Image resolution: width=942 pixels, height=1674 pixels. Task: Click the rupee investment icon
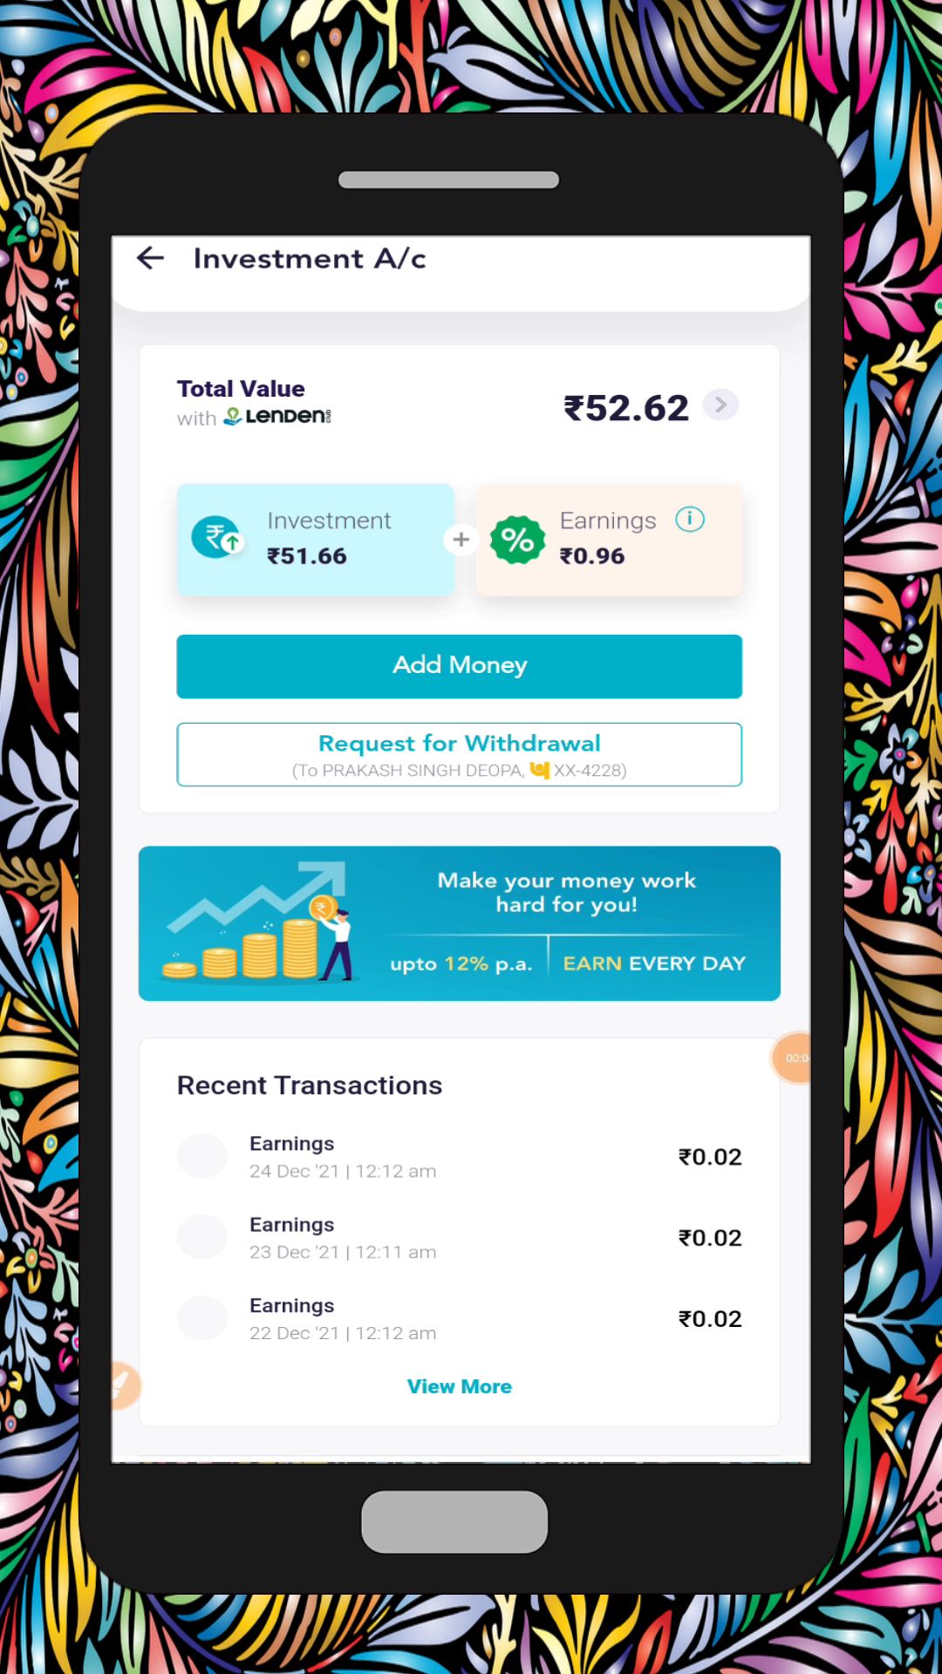(216, 538)
